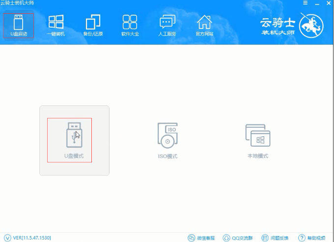Open the QQ交流群 link
This screenshot has width=336, height=242.
point(238,238)
